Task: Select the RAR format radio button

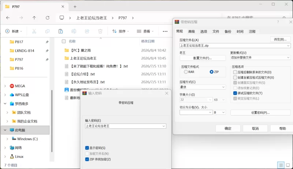Action: tap(186, 72)
